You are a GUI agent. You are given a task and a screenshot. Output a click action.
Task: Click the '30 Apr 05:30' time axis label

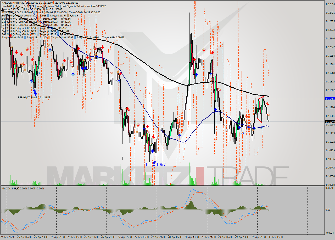pos(276,237)
